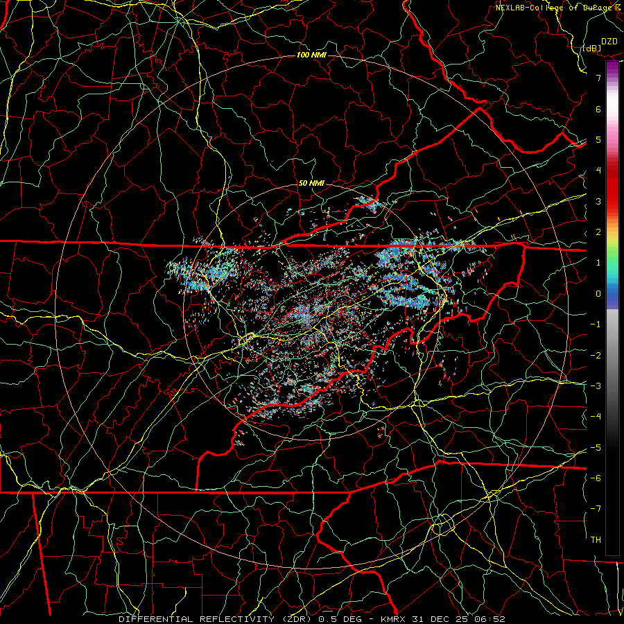This screenshot has height=624, width=624.
Task: Click the TH threshold label on scale
Action: [596, 539]
